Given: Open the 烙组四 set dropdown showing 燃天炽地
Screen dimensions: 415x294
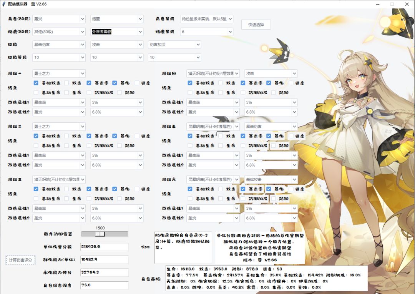Looking at the screenshot, I should 213,73.
